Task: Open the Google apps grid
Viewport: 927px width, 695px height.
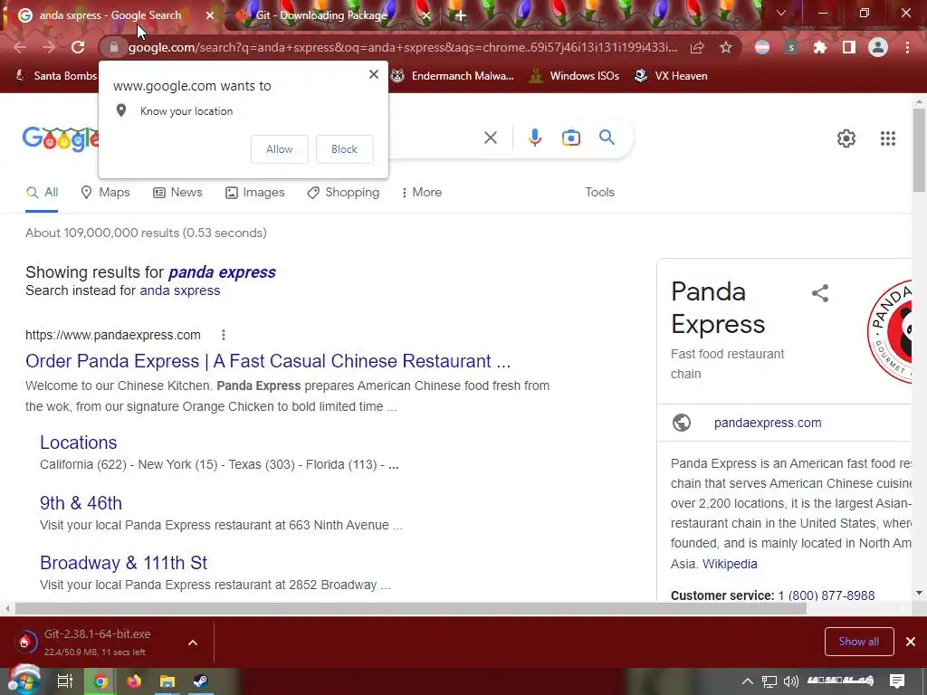Action: pyautogui.click(x=888, y=138)
